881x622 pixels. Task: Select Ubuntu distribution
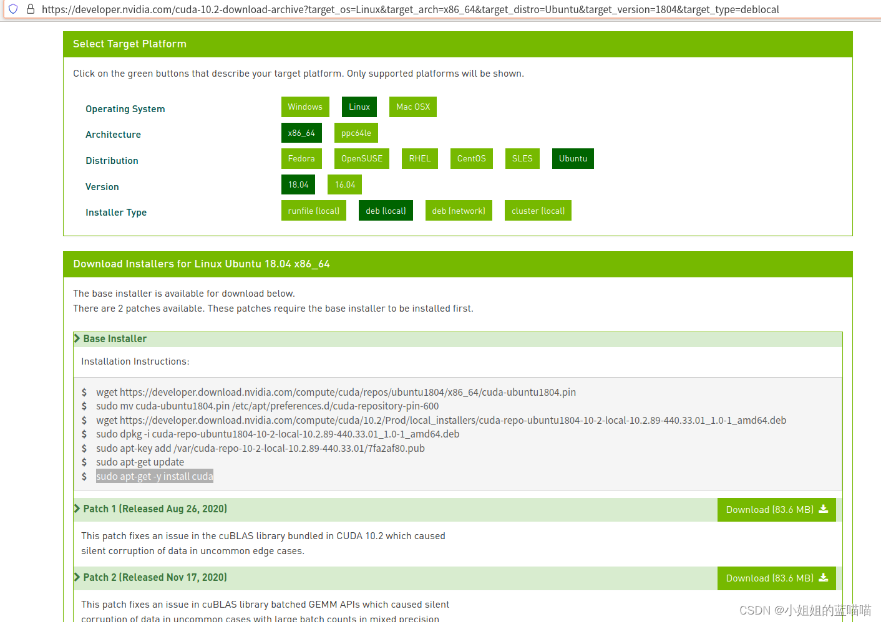click(573, 158)
